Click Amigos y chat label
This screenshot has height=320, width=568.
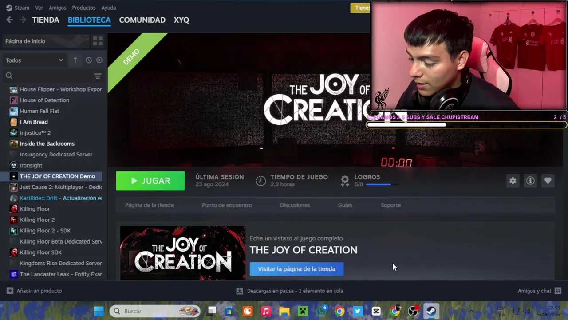(x=534, y=291)
